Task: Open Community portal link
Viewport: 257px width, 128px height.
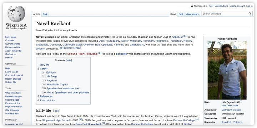Action: pos(14,75)
